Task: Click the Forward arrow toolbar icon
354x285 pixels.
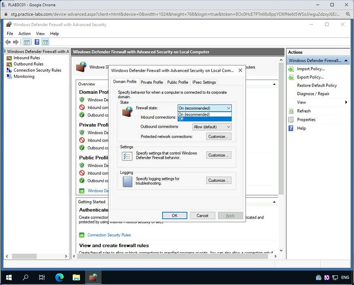Action: [x=16, y=42]
